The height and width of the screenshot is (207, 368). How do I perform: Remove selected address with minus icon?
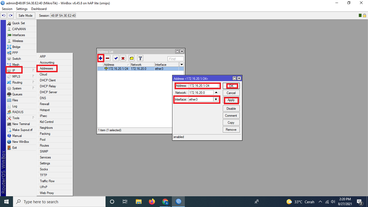pos(107,58)
